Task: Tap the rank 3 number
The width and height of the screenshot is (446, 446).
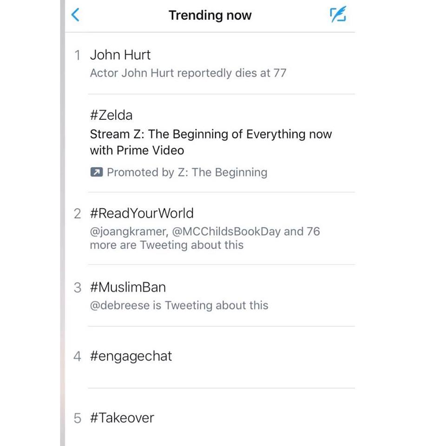Action: [x=78, y=288]
